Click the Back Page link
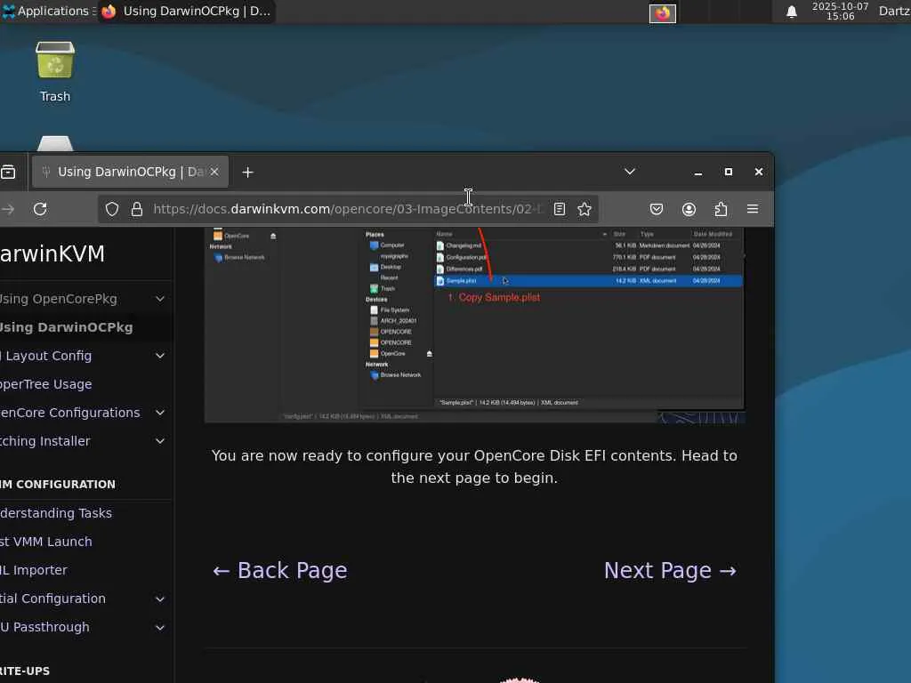The width and height of the screenshot is (911, 683). coord(280,571)
